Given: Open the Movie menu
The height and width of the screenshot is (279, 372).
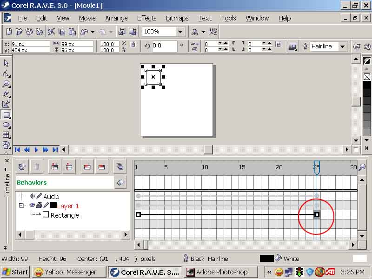Looking at the screenshot, I should pyautogui.click(x=87, y=18).
